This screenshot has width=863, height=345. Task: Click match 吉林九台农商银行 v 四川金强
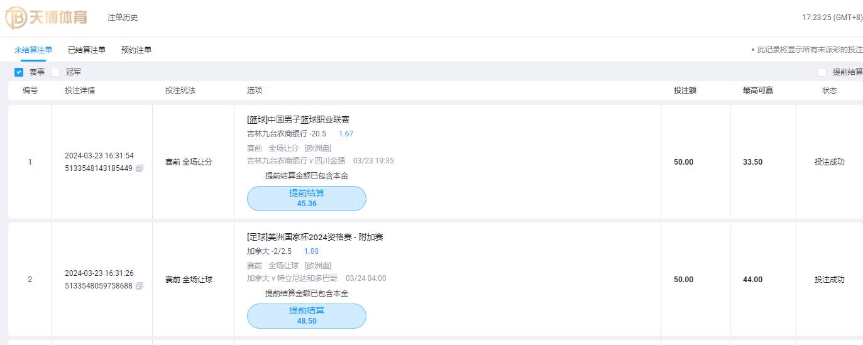pyautogui.click(x=296, y=161)
